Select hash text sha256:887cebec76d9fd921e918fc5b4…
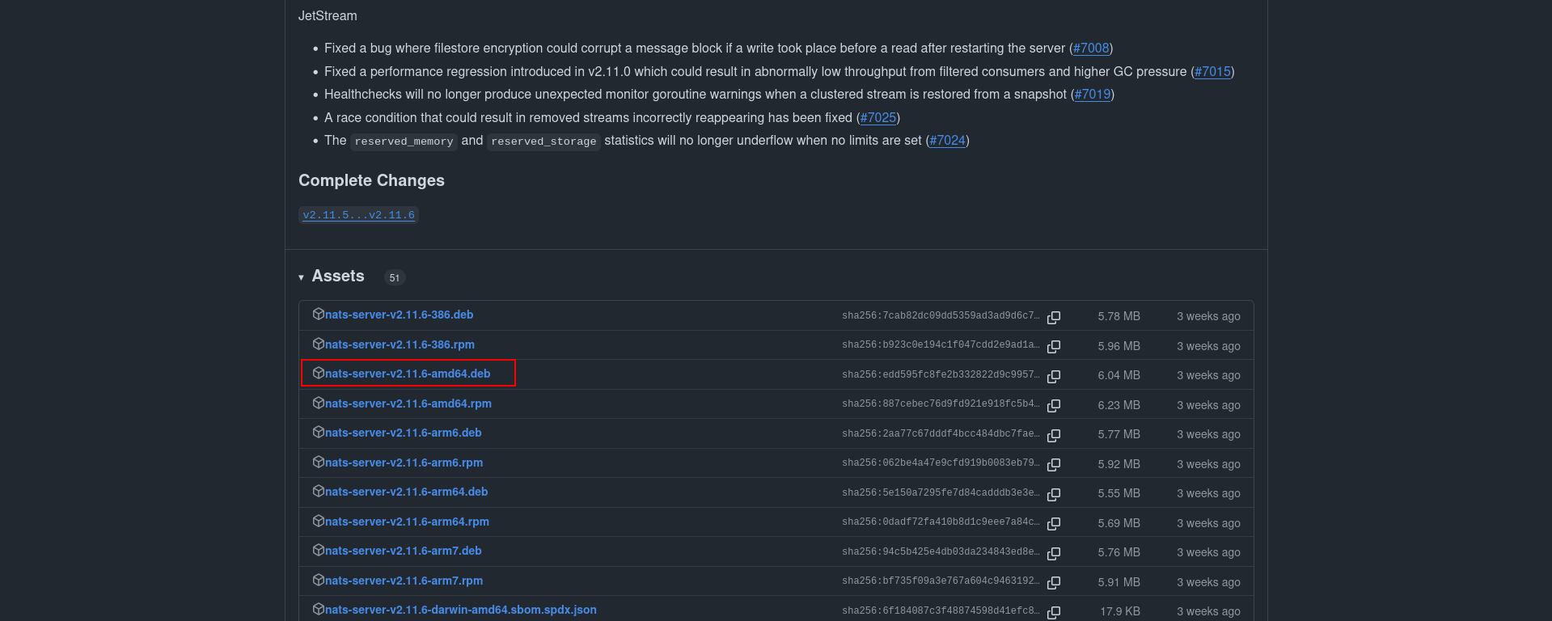The image size is (1552, 621). tap(941, 404)
